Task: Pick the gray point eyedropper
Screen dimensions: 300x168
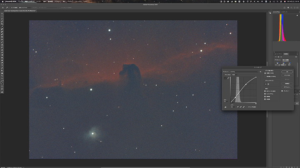Action: tap(241, 107)
